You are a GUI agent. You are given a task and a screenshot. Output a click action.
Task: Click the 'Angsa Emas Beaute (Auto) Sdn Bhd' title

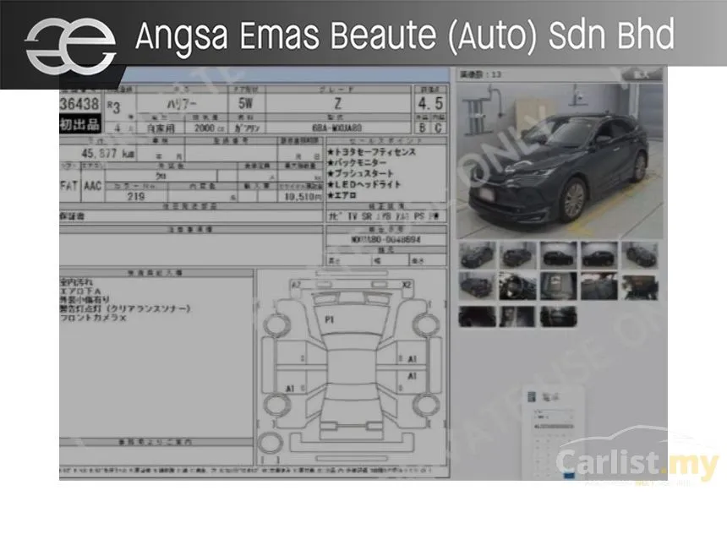click(405, 35)
